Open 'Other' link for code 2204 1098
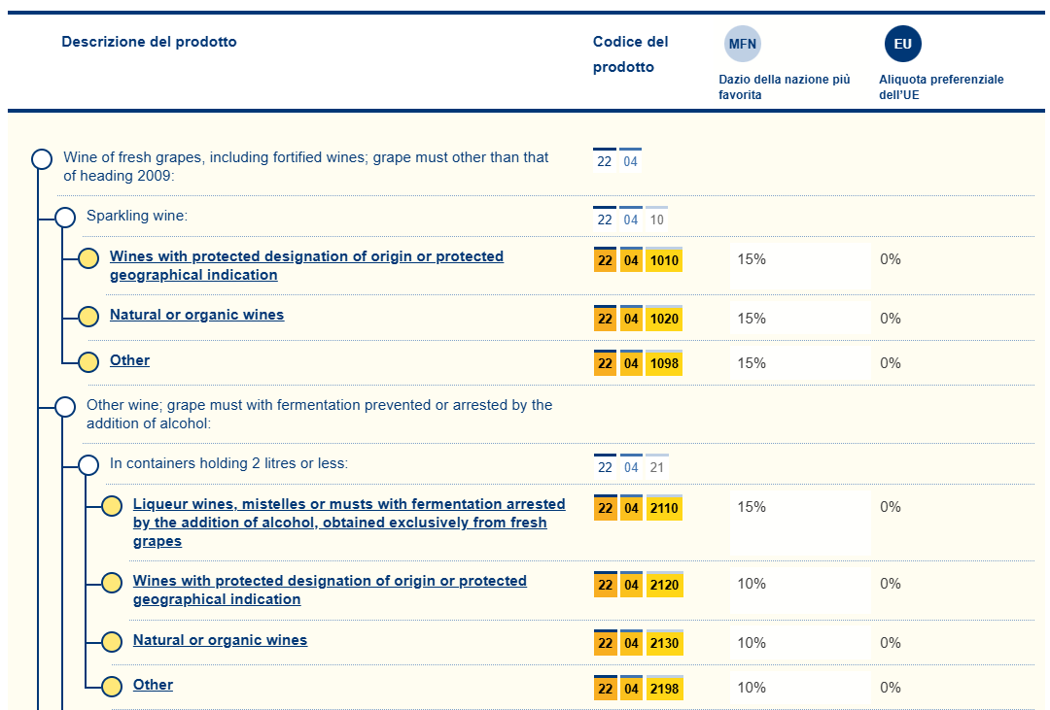The height and width of the screenshot is (710, 1050). point(129,360)
